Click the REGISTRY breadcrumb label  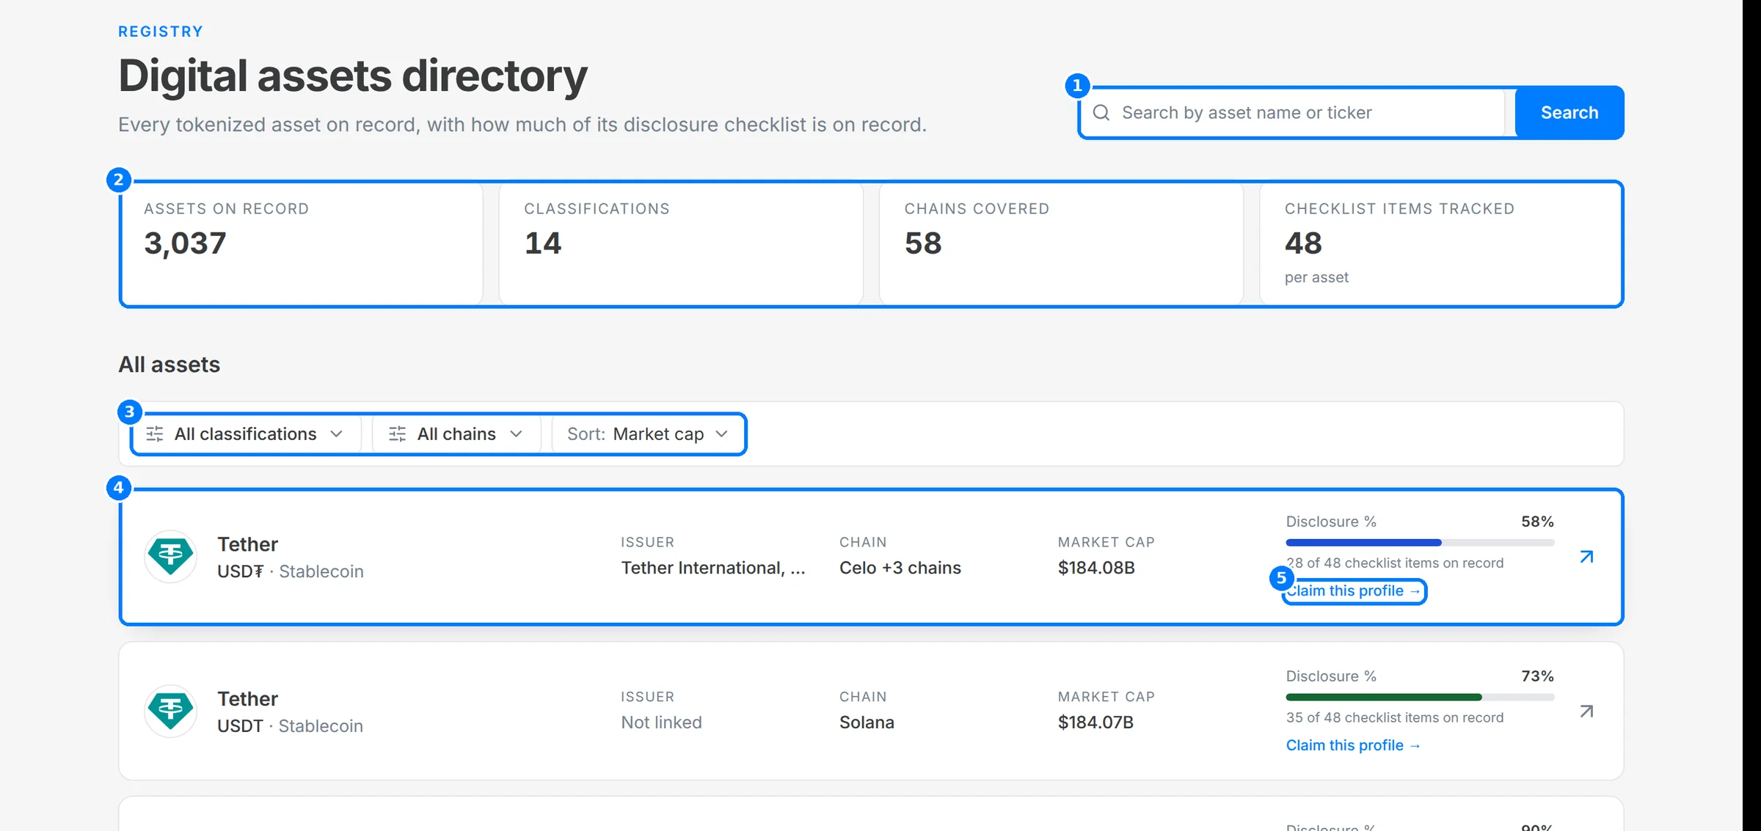[161, 32]
